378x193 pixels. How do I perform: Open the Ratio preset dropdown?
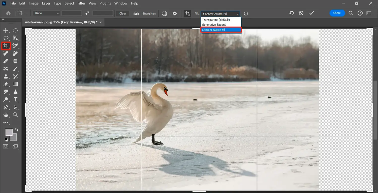[x=46, y=13]
